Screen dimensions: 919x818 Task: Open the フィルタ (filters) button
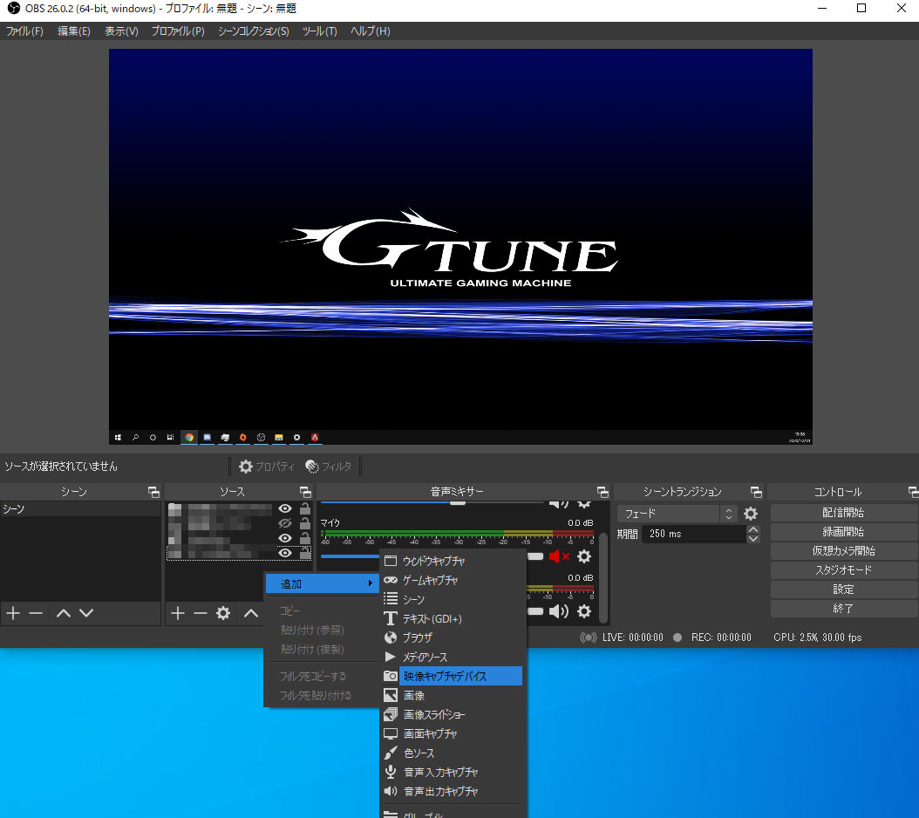pyautogui.click(x=329, y=467)
